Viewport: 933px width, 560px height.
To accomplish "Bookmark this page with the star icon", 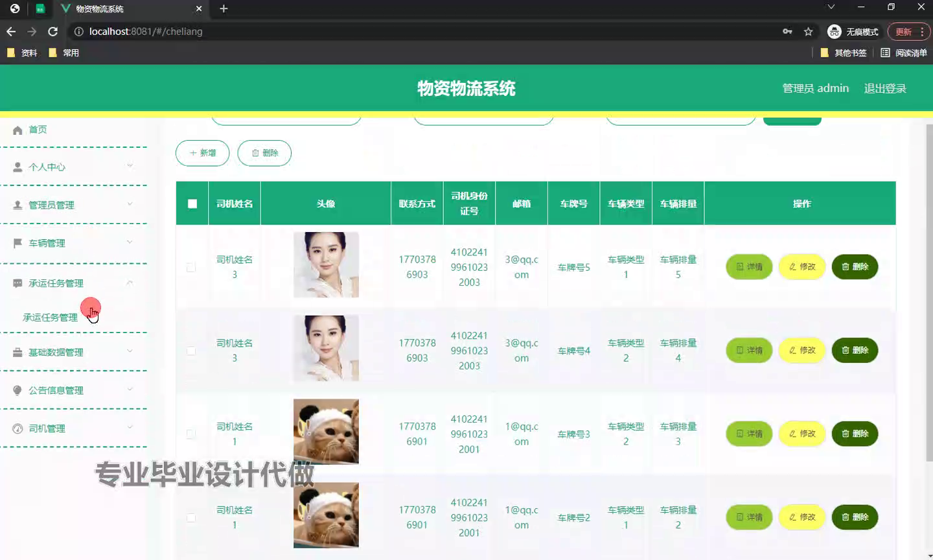I will click(x=808, y=31).
